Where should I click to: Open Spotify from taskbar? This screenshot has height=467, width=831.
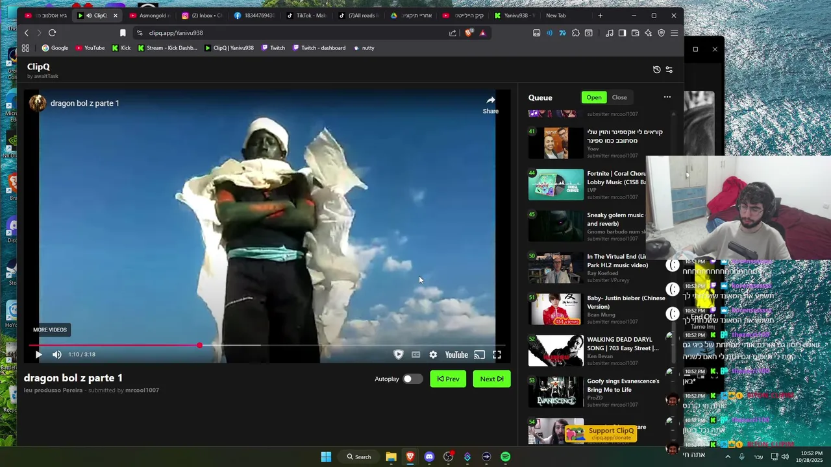pos(505,457)
